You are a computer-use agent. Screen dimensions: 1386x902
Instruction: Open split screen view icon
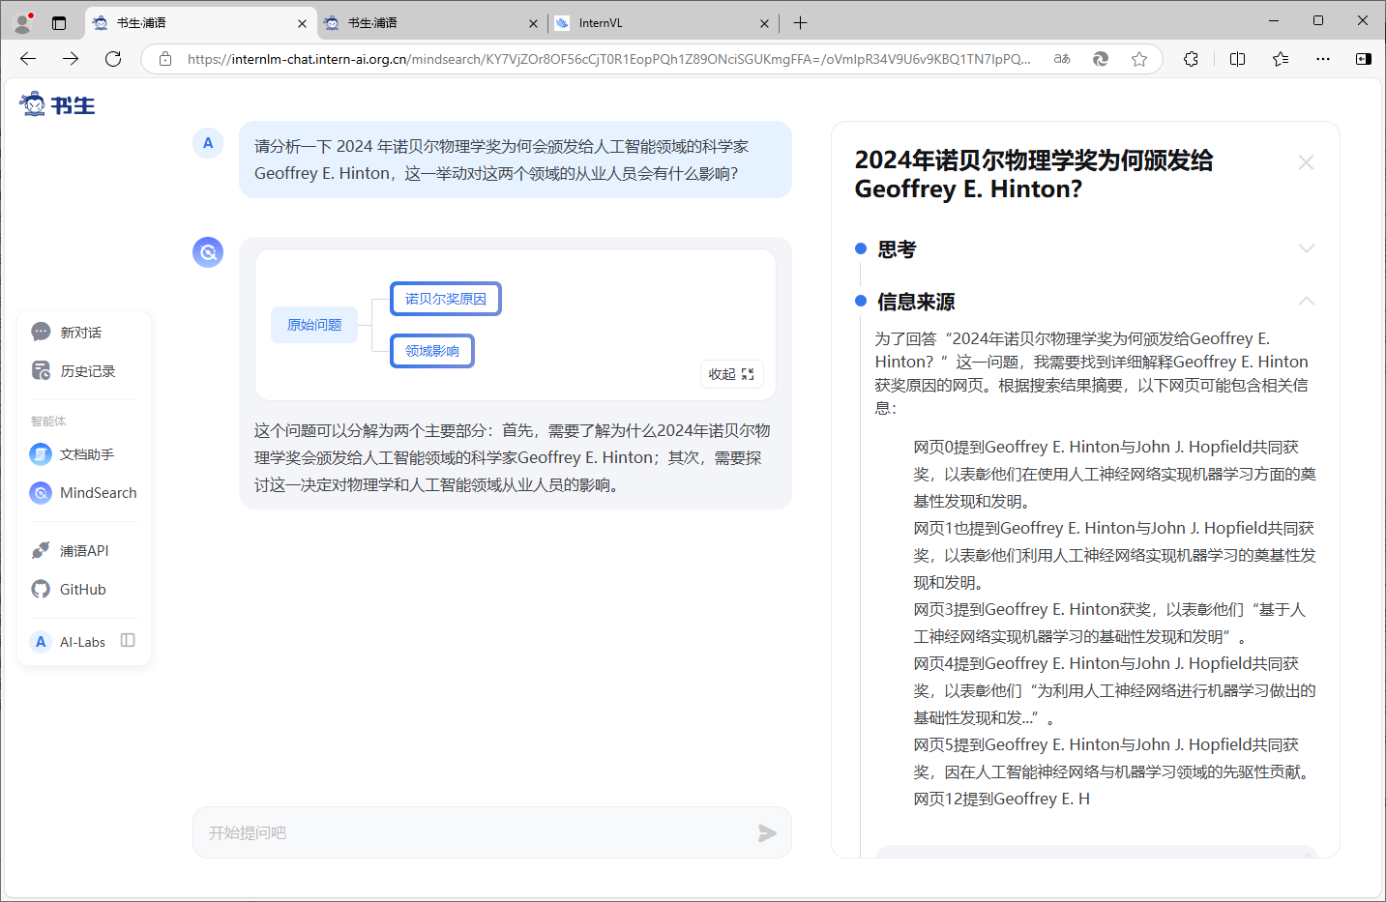pos(1237,59)
